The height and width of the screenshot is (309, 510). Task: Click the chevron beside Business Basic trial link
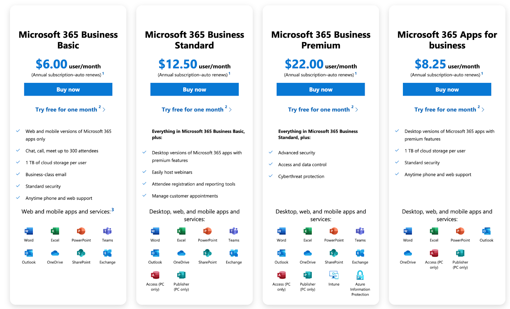coord(104,110)
